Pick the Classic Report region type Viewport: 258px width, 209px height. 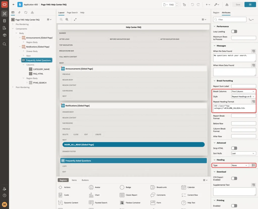click(x=128, y=195)
